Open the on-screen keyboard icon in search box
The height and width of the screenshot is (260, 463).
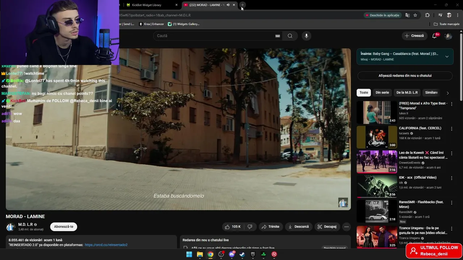pos(277,36)
